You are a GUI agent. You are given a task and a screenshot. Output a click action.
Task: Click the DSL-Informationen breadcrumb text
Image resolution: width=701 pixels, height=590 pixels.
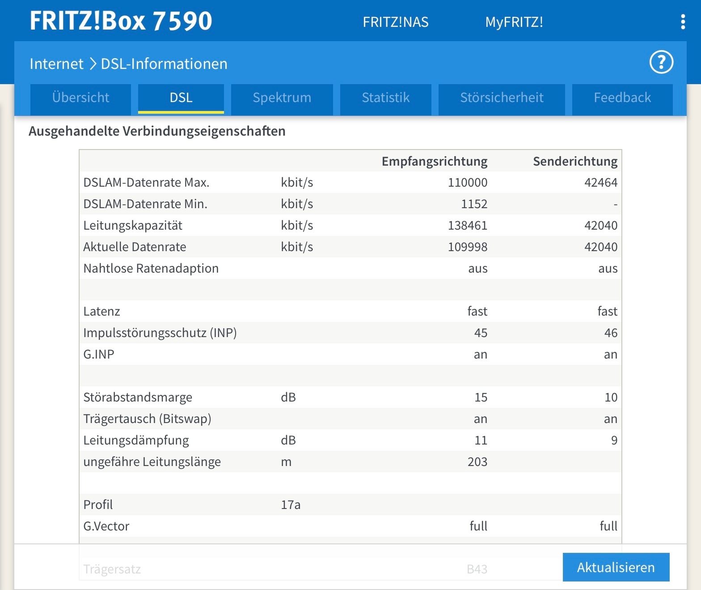[x=164, y=64]
